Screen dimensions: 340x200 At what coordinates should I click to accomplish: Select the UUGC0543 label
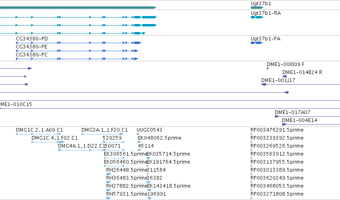pyautogui.click(x=149, y=130)
